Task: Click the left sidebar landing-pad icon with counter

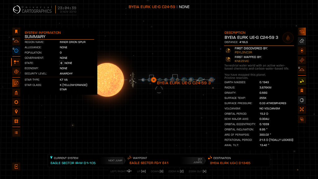Action: (x=16, y=41)
